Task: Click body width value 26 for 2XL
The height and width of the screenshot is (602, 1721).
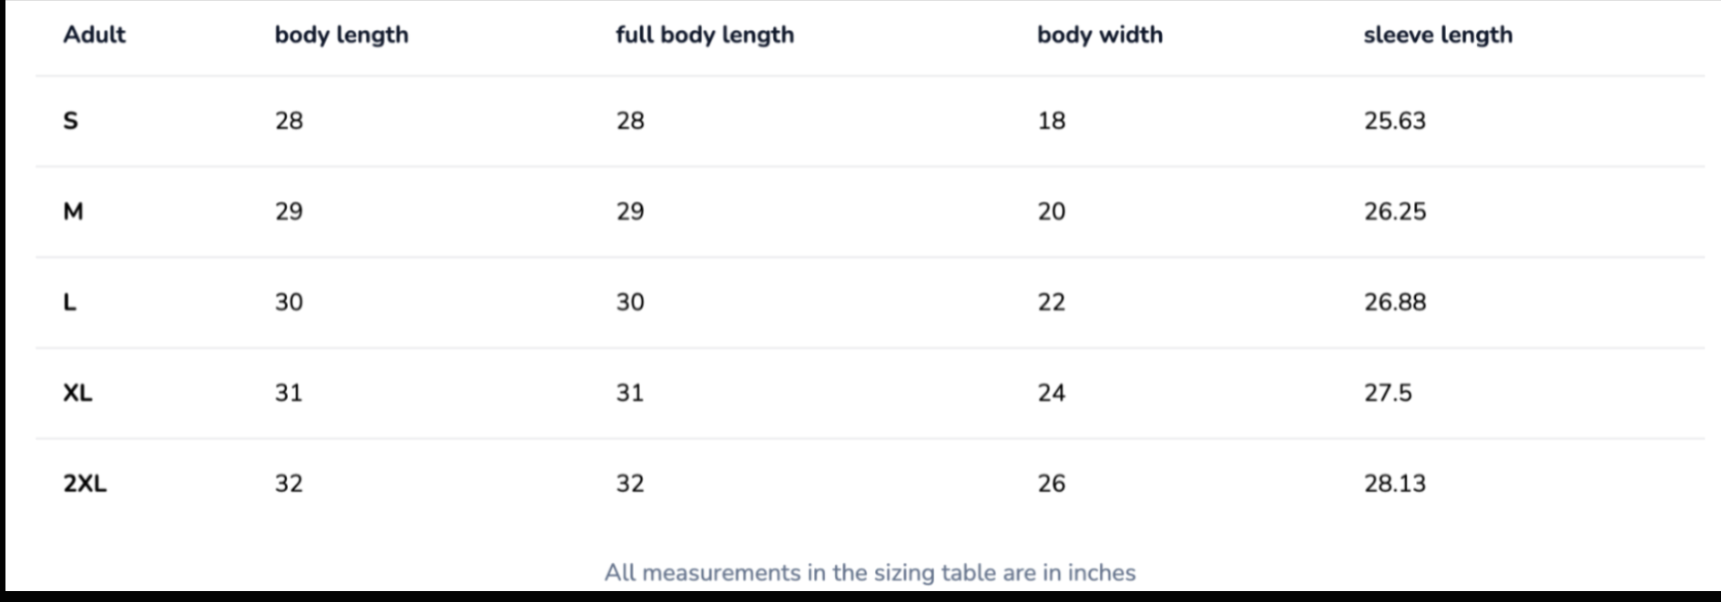Action: [x=1051, y=484]
